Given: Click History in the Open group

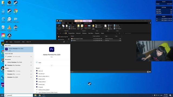Looking at the screenshot, I should point(110,29).
